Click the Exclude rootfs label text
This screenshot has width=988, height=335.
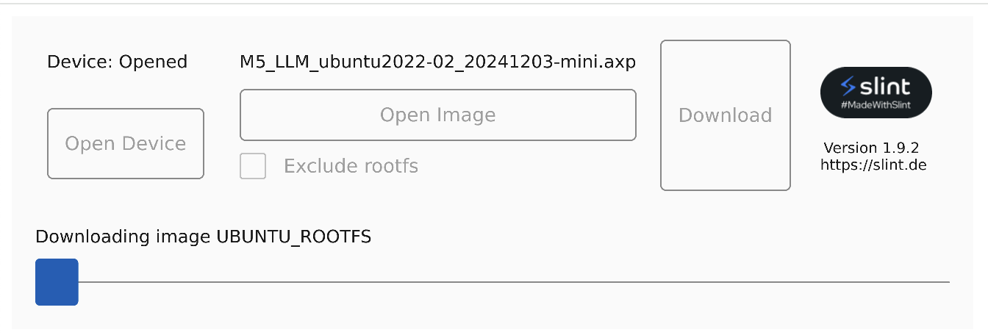click(x=351, y=166)
